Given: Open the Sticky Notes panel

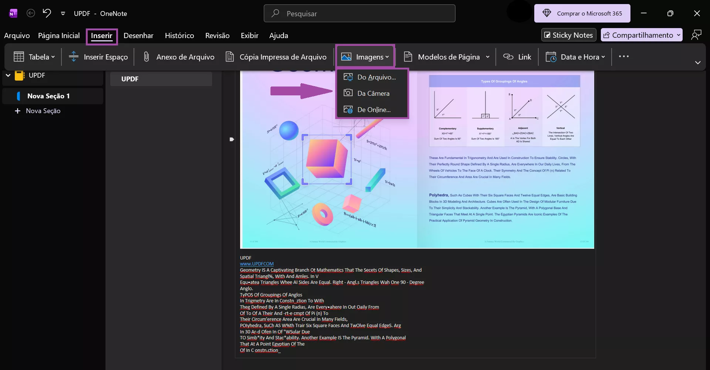Looking at the screenshot, I should (568, 35).
